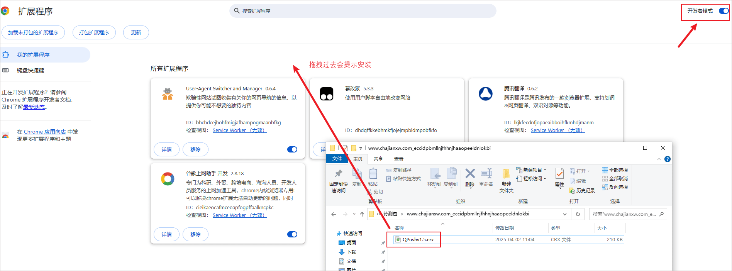
Task: Click the Explorer refresh button
Action: [x=578, y=214]
